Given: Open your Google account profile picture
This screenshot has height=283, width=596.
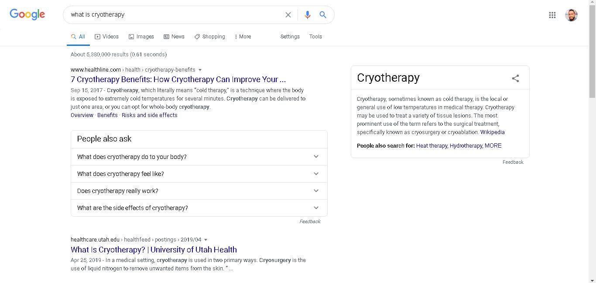Looking at the screenshot, I should (571, 14).
